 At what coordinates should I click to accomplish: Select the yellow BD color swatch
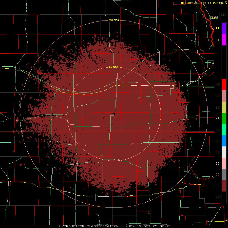[224, 107]
